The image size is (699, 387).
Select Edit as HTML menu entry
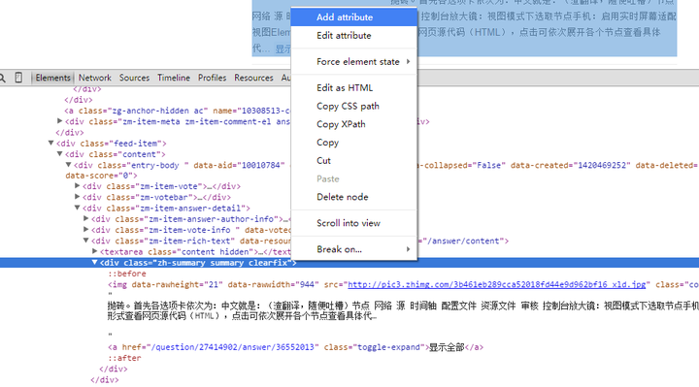pyautogui.click(x=354, y=88)
